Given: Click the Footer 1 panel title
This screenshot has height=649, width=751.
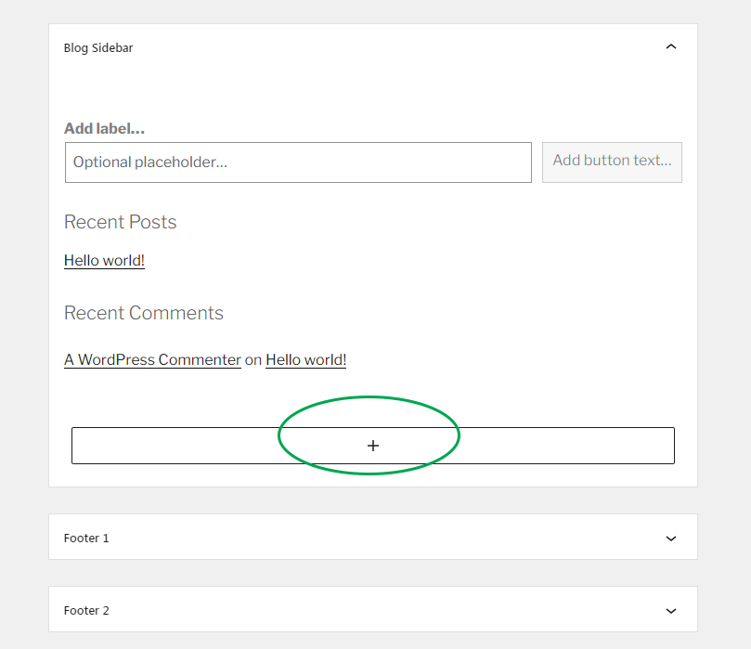Looking at the screenshot, I should [86, 539].
